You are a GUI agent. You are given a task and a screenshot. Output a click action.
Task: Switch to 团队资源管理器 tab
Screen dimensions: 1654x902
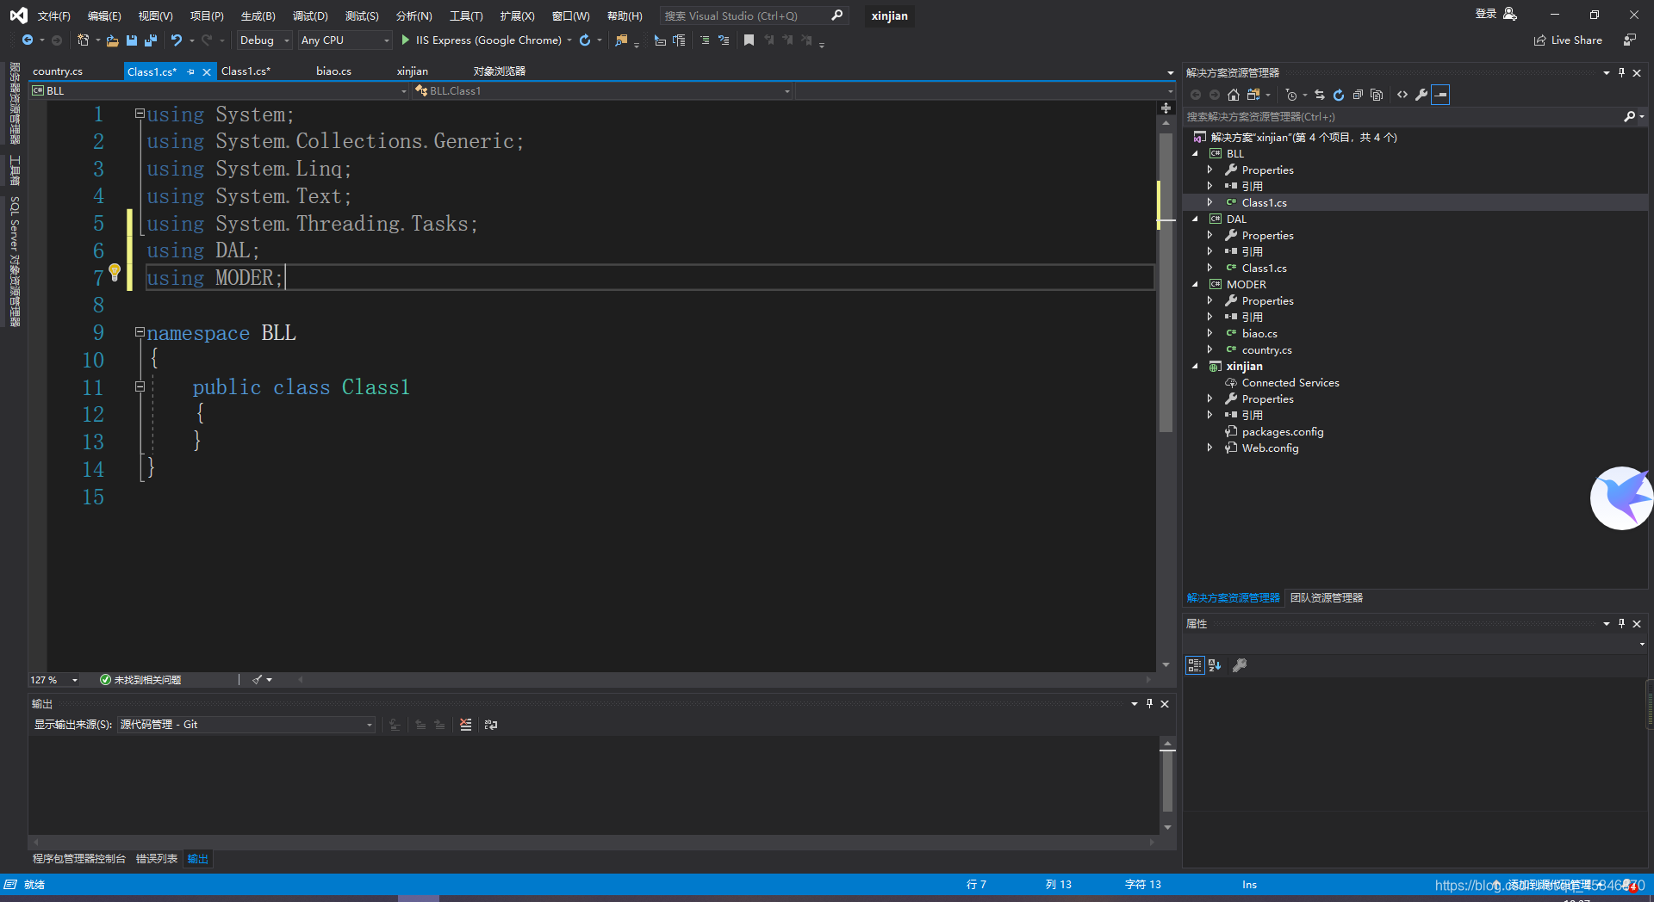click(1326, 598)
